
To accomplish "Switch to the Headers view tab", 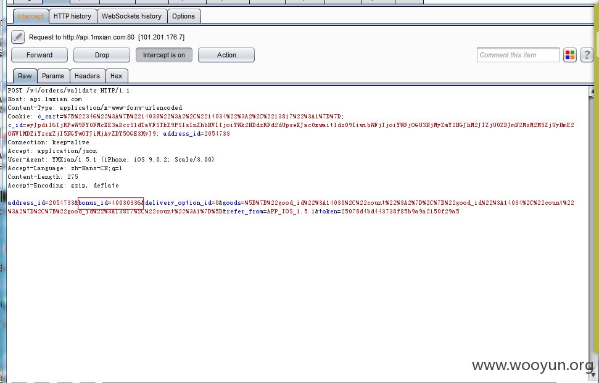I will (x=87, y=76).
